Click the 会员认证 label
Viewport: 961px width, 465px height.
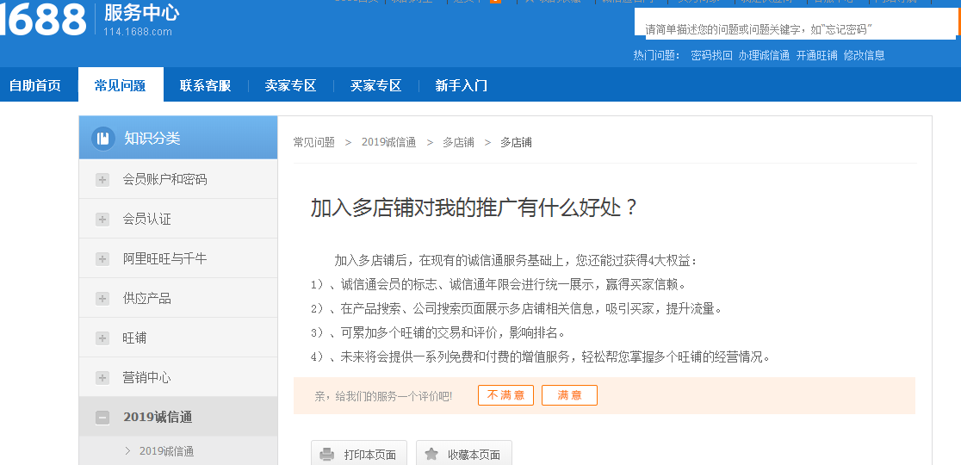point(147,220)
